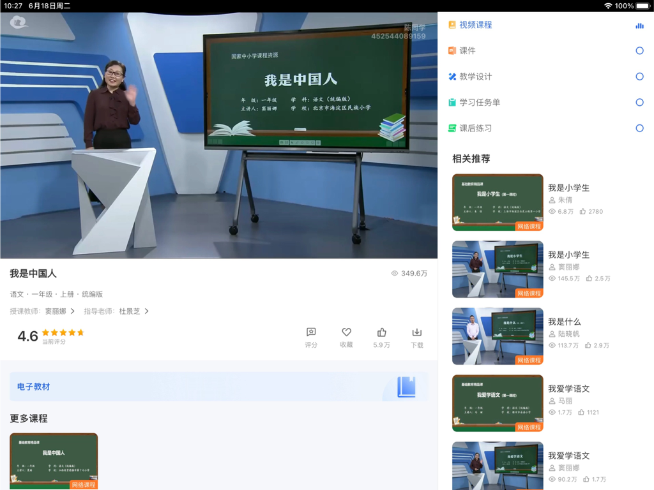Open the 视频课程 menu item
The width and height of the screenshot is (654, 490).
475,25
